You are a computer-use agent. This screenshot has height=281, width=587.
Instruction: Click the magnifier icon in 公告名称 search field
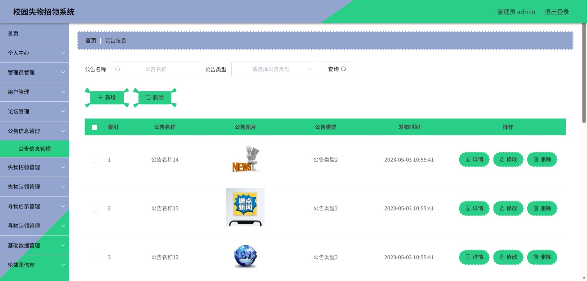pos(118,69)
